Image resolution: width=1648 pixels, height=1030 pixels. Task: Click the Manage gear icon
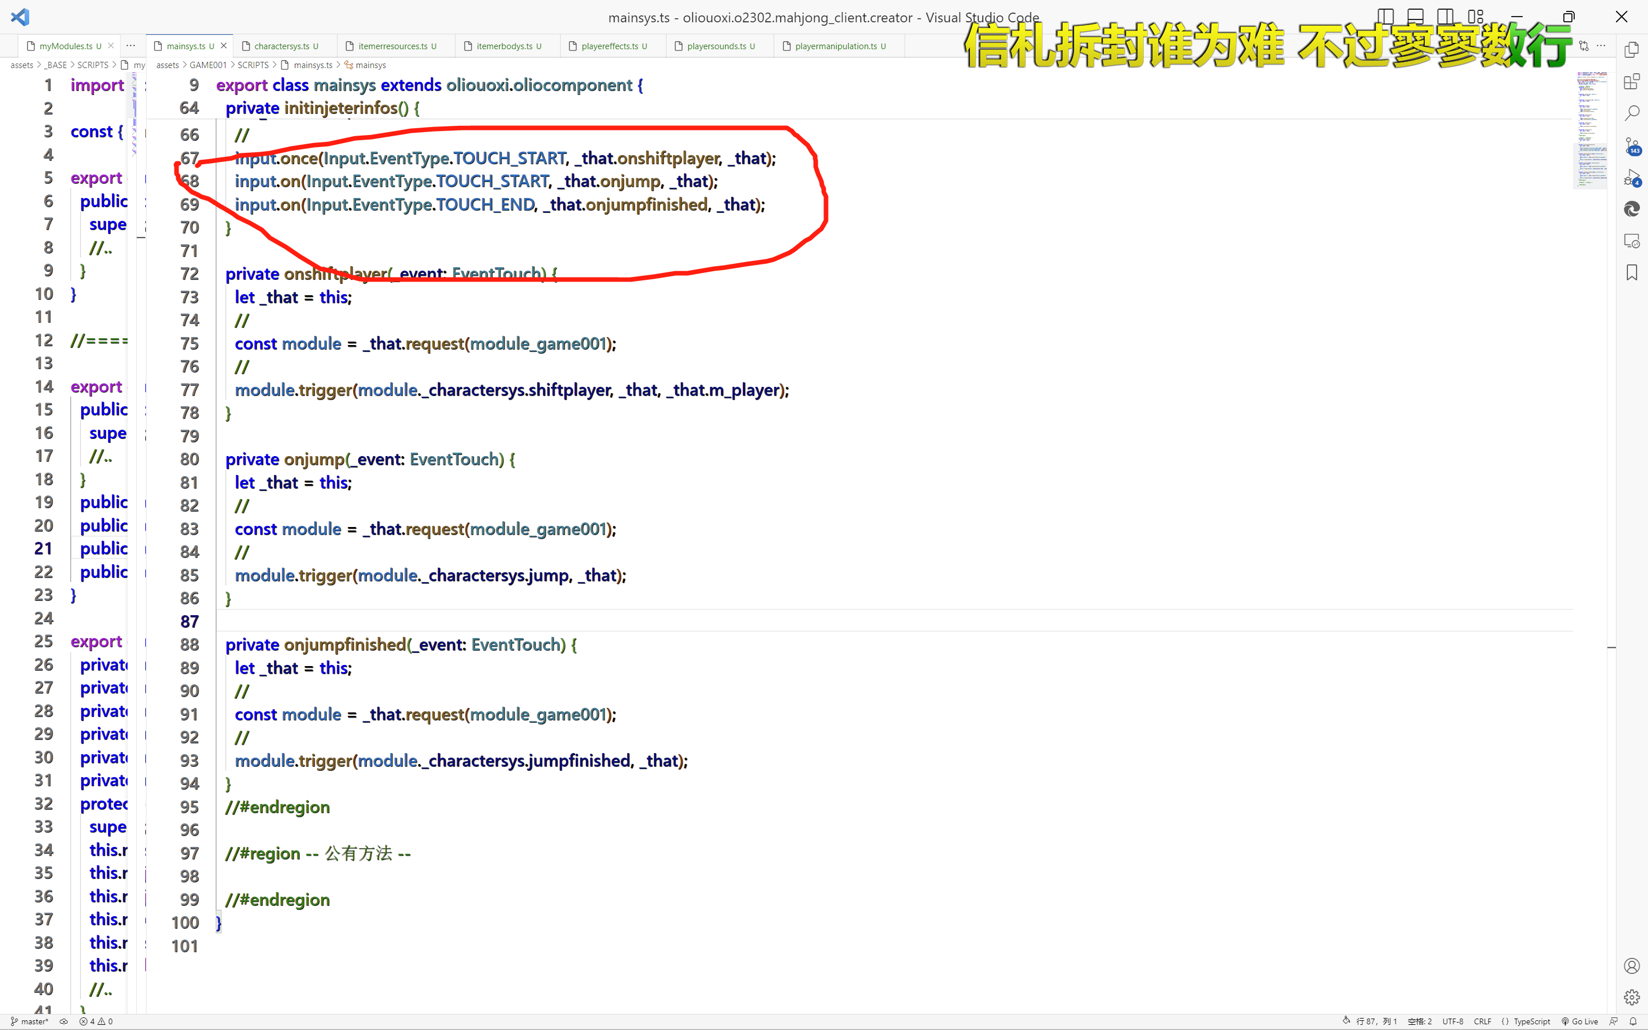coord(1631,997)
